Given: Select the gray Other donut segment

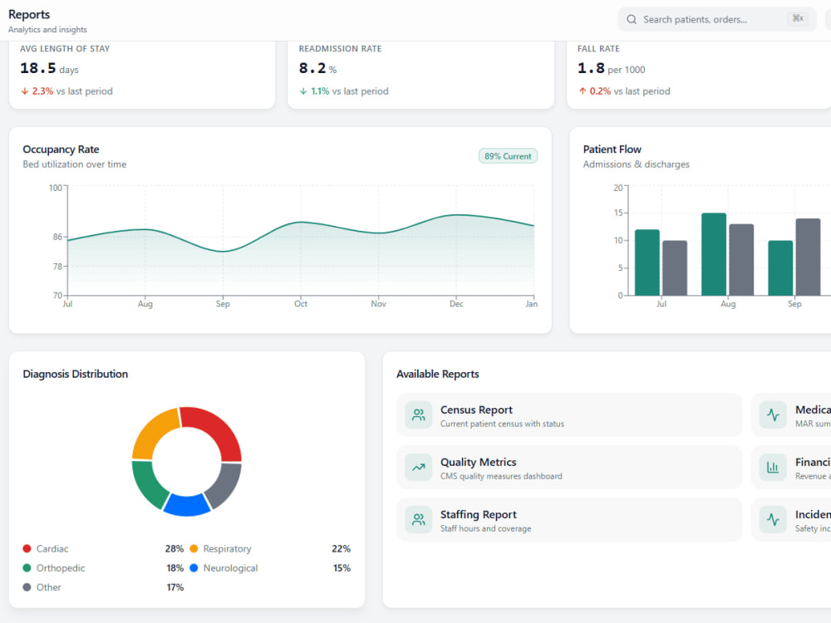Looking at the screenshot, I should pos(225,486).
